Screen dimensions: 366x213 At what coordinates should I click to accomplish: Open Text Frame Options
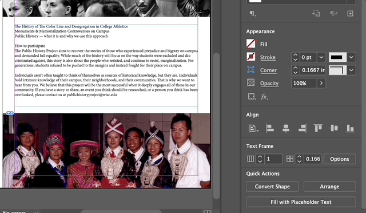tap(340, 159)
